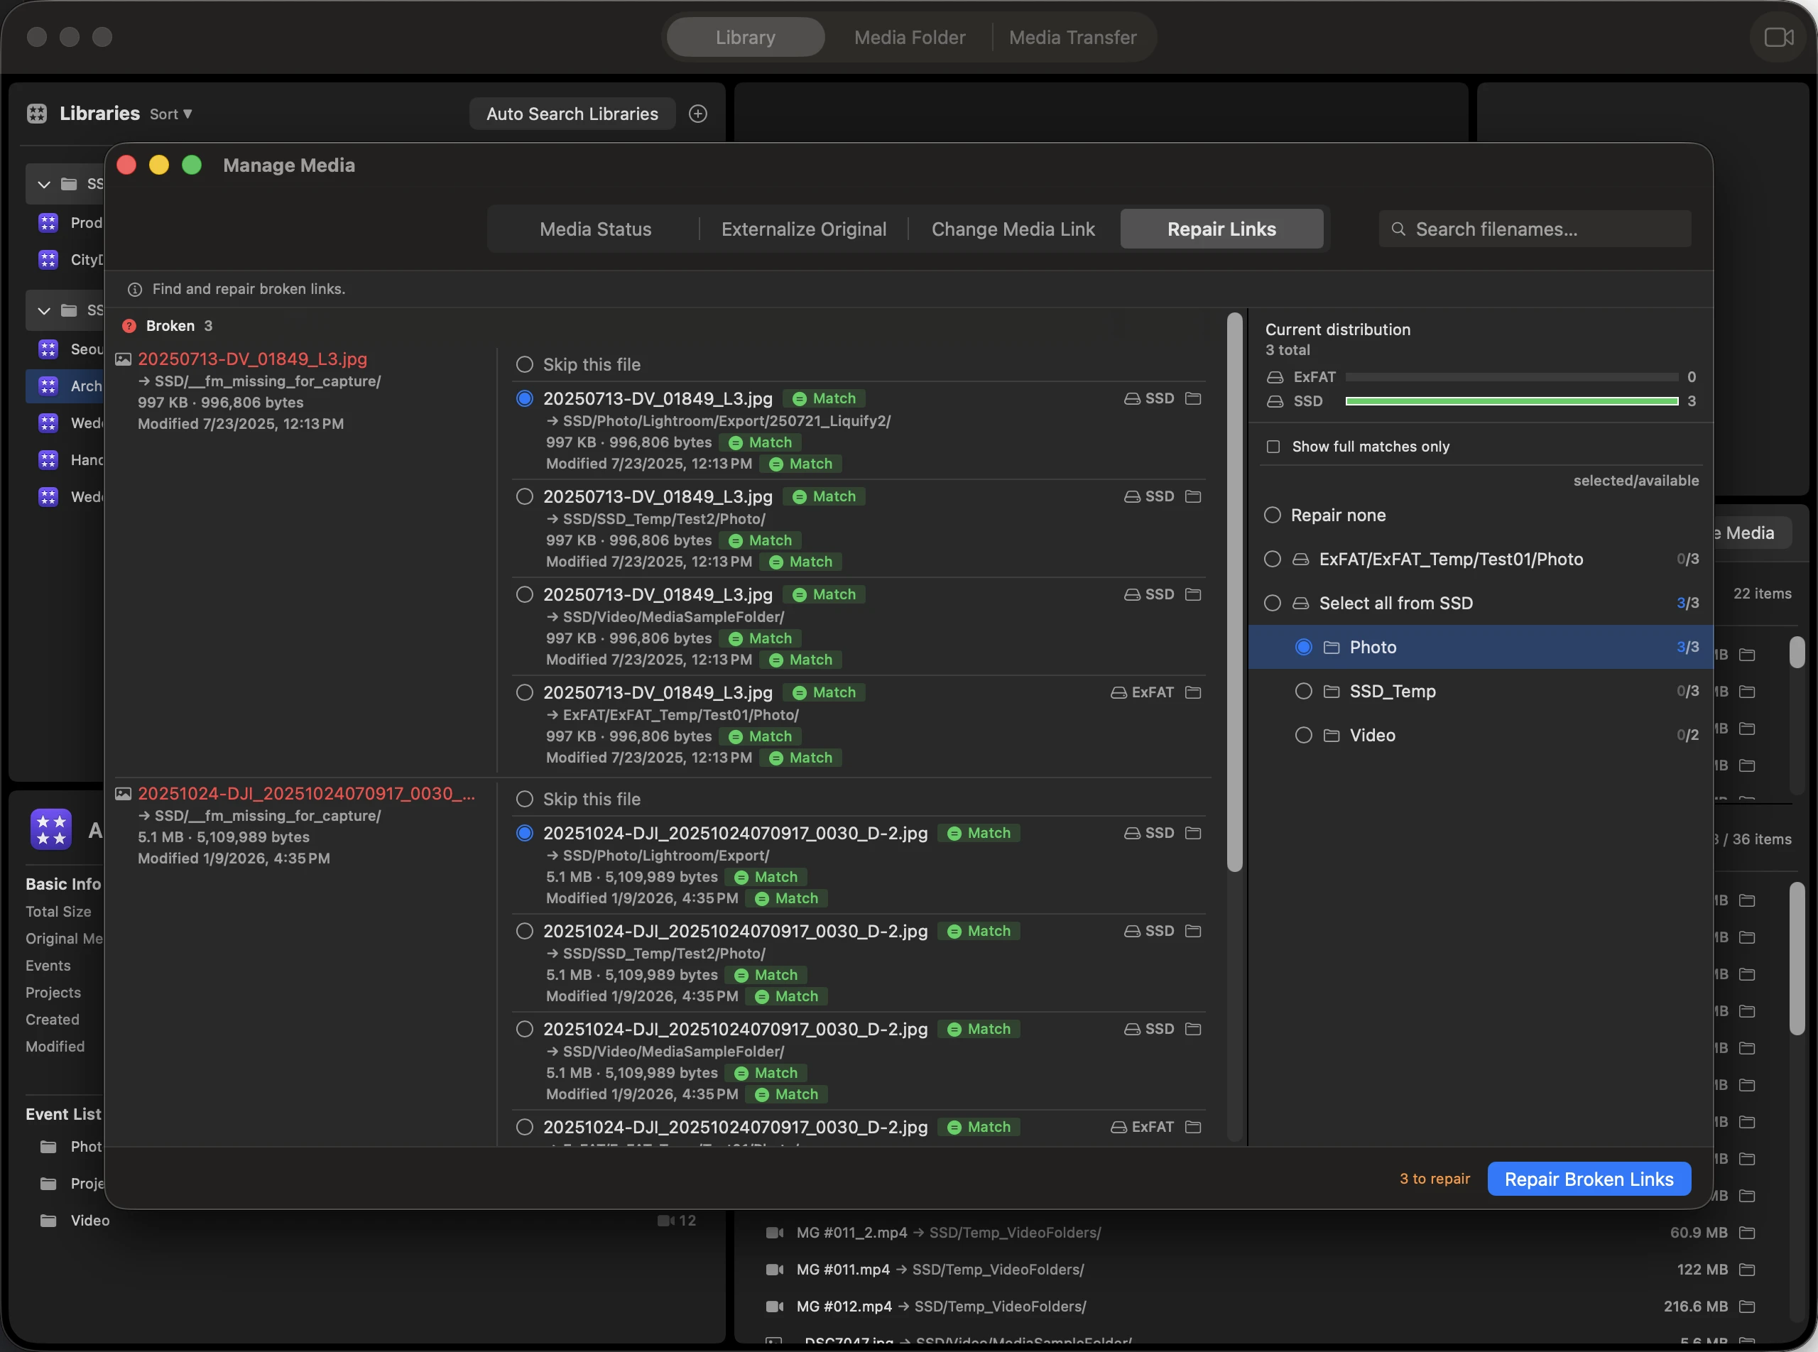Reveal the Video/MediaSampleFolder match of 20250713-DV_01849_L3.jpg
This screenshot has height=1352, width=1818.
(x=1194, y=595)
